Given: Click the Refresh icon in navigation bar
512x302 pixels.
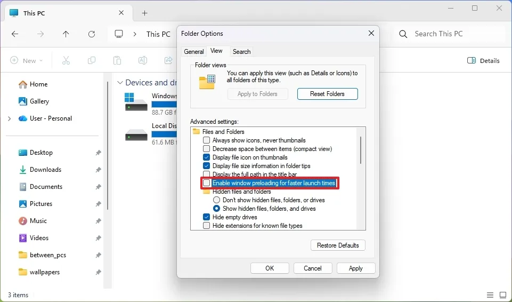Looking at the screenshot, I should coord(92,34).
